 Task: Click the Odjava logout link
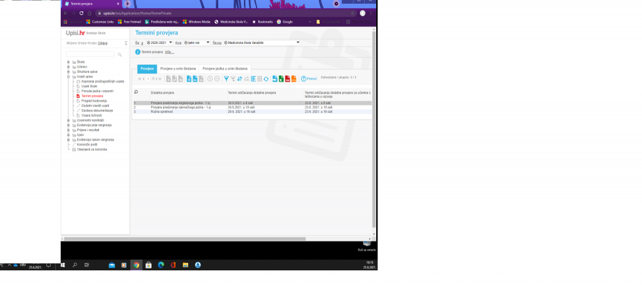pyautogui.click(x=103, y=43)
